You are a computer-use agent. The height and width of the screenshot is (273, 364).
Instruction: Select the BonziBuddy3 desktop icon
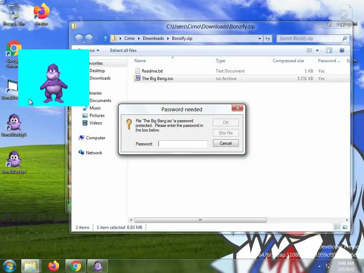14,125
